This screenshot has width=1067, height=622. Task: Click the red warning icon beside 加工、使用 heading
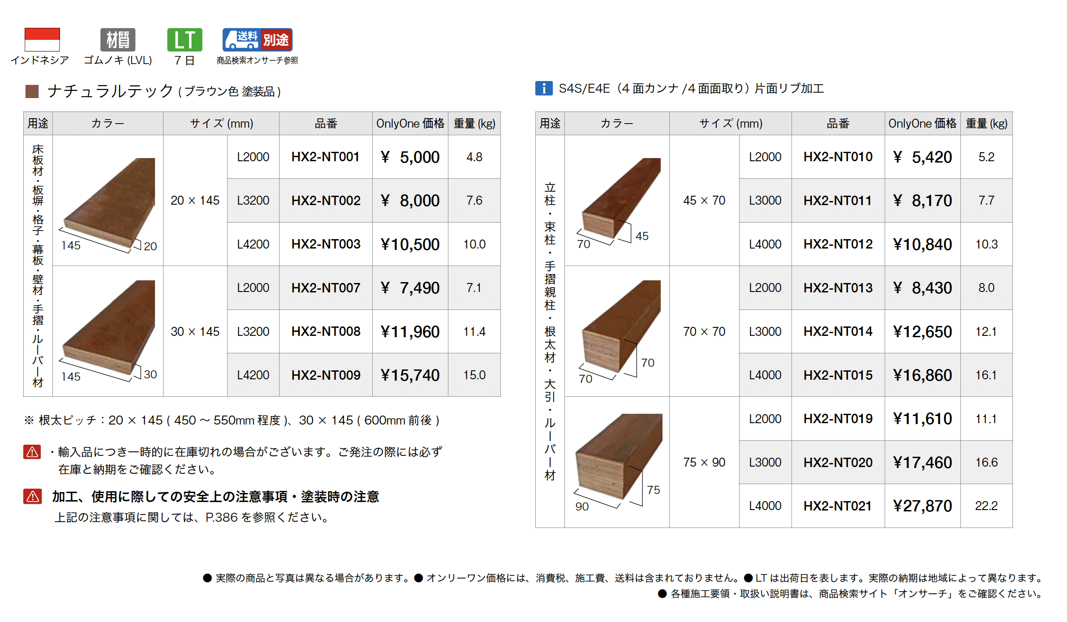coord(32,496)
